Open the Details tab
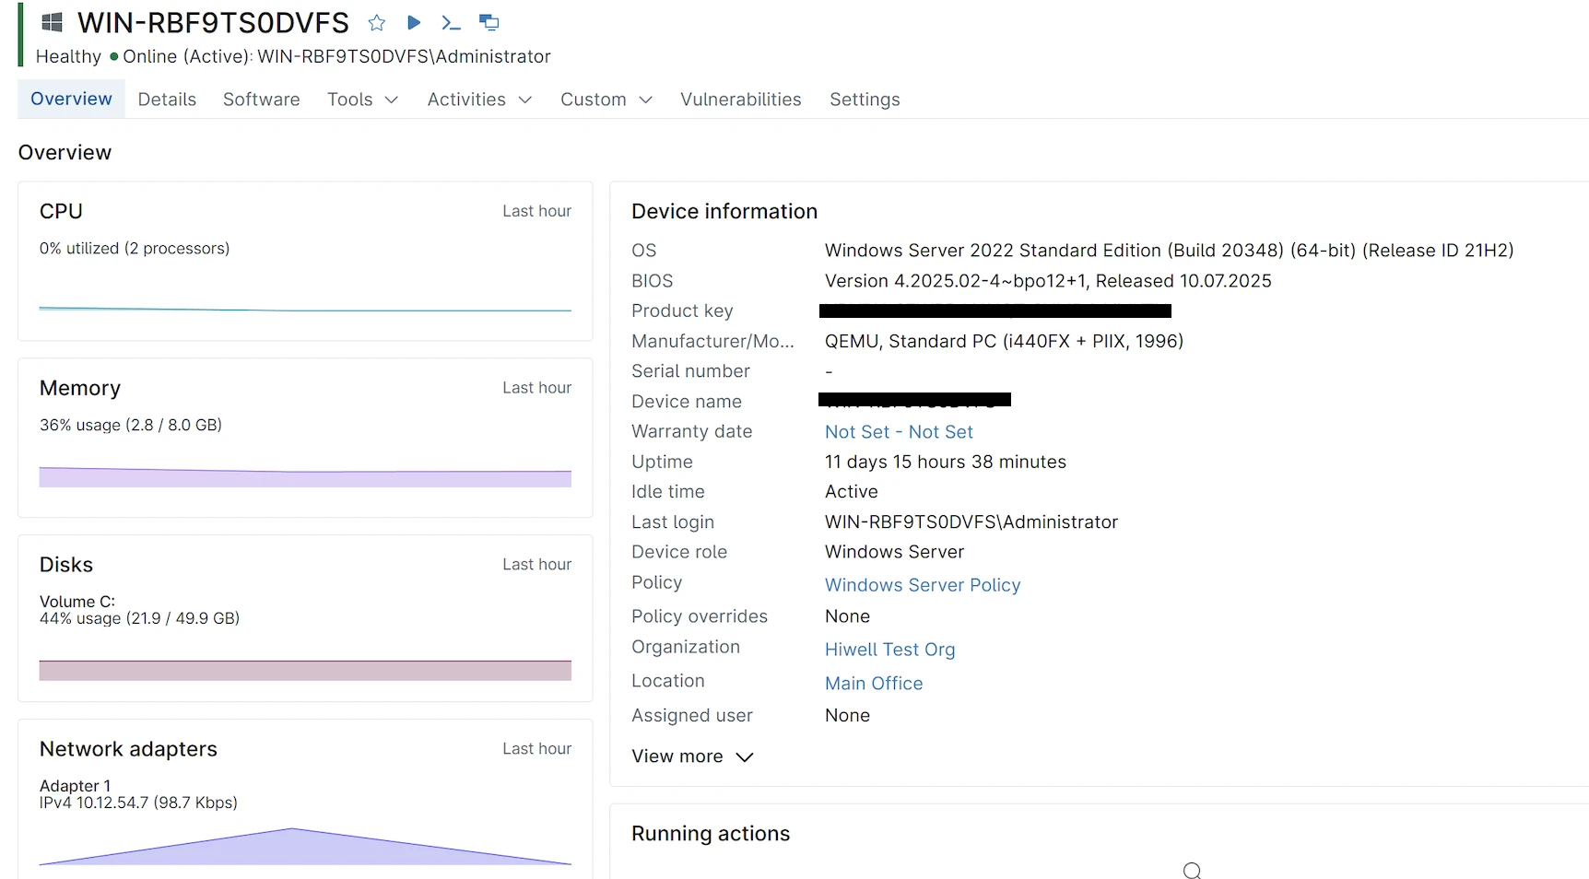 click(167, 100)
